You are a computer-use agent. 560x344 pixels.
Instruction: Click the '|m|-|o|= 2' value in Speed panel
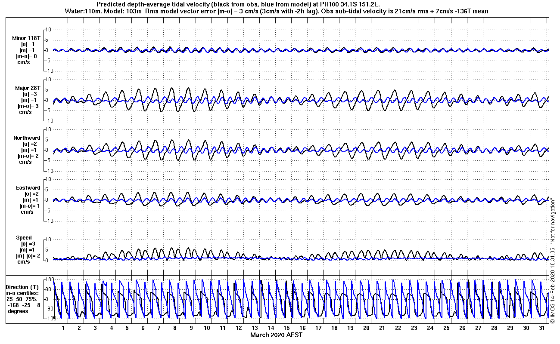pyautogui.click(x=28, y=256)
